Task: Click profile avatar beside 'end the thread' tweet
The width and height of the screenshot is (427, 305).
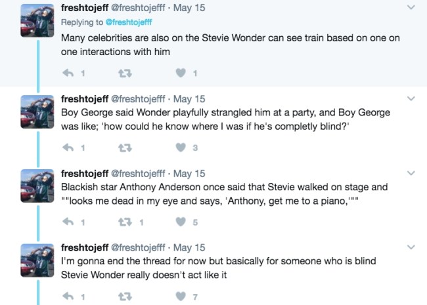Action: (x=37, y=261)
